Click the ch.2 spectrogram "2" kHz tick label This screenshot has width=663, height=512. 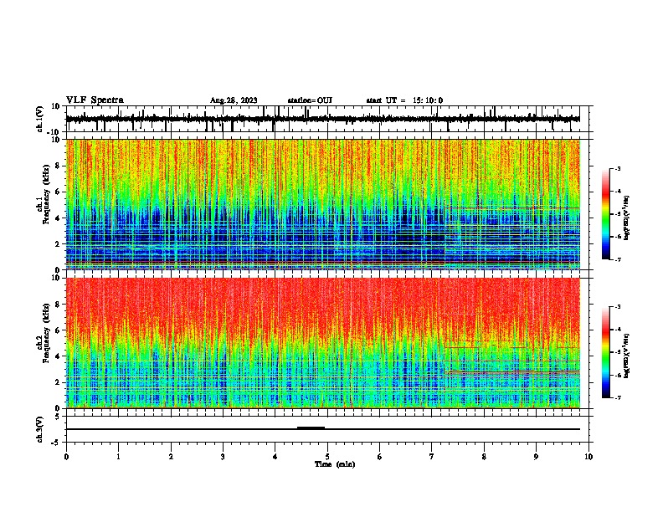pyautogui.click(x=58, y=382)
